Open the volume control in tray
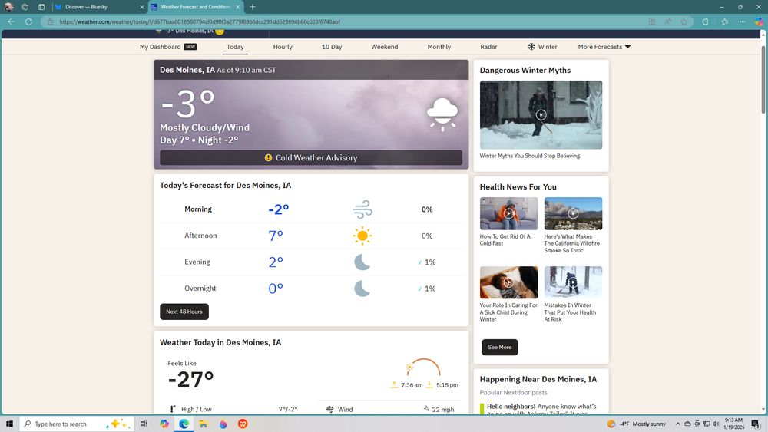The width and height of the screenshot is (768, 432). [x=716, y=424]
